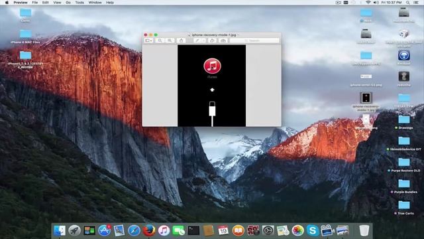Click the zoom out magnifier in Preview
424x239 pixels.
pos(160,40)
